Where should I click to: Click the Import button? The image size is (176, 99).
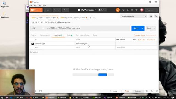[48, 10]
